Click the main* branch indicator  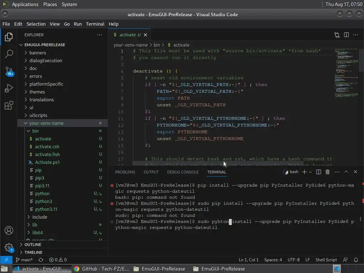(24, 260)
